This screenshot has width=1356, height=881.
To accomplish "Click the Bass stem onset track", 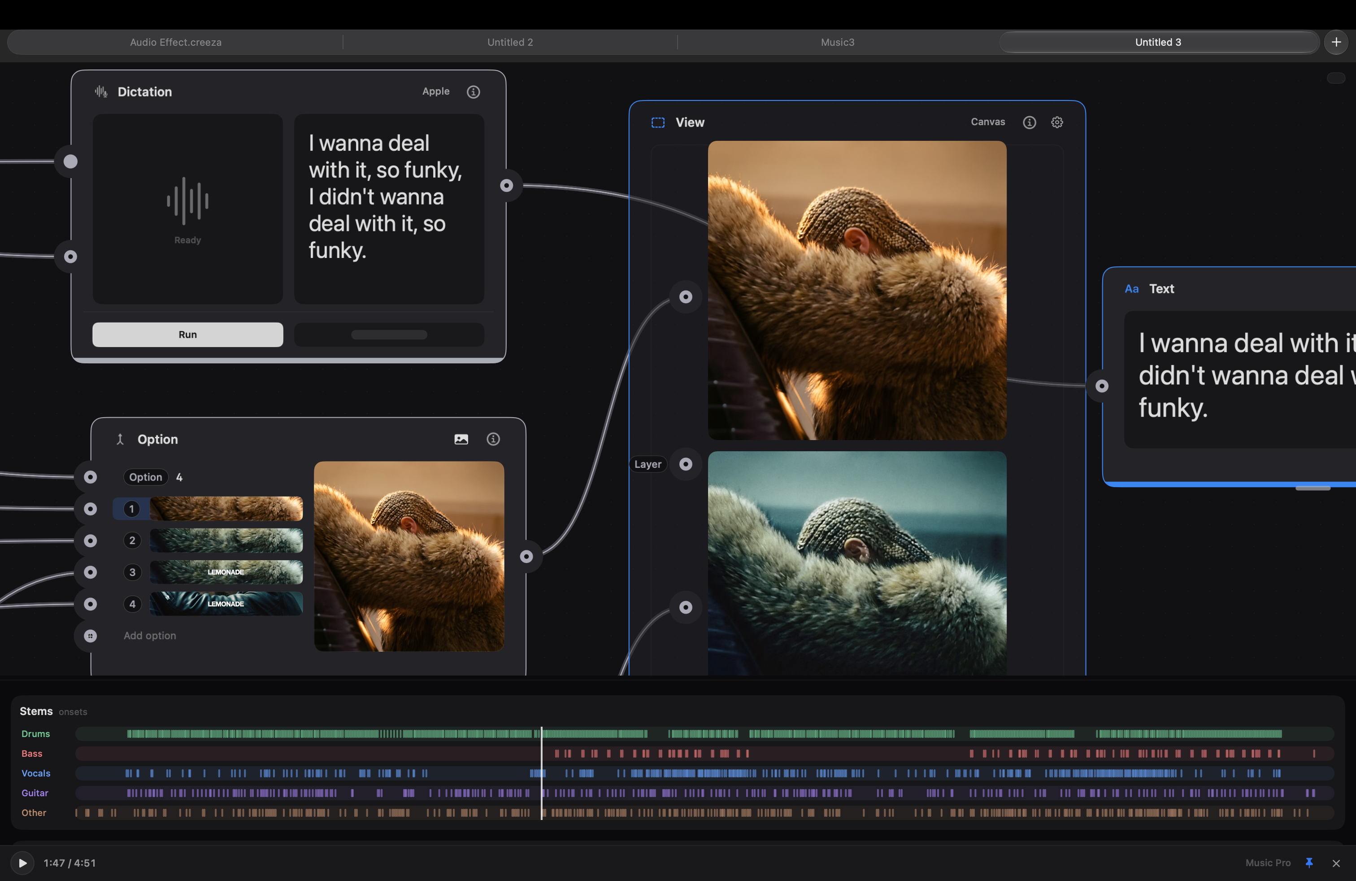I will (704, 753).
